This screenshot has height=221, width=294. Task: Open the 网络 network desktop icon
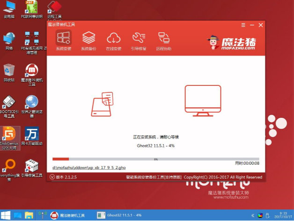point(9,41)
